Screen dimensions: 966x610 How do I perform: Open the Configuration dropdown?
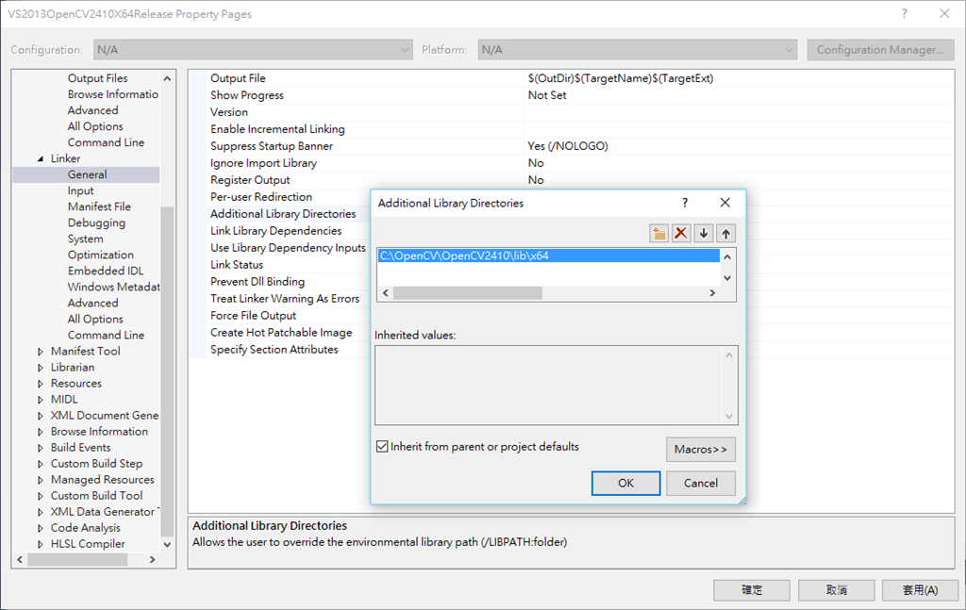[x=253, y=50]
